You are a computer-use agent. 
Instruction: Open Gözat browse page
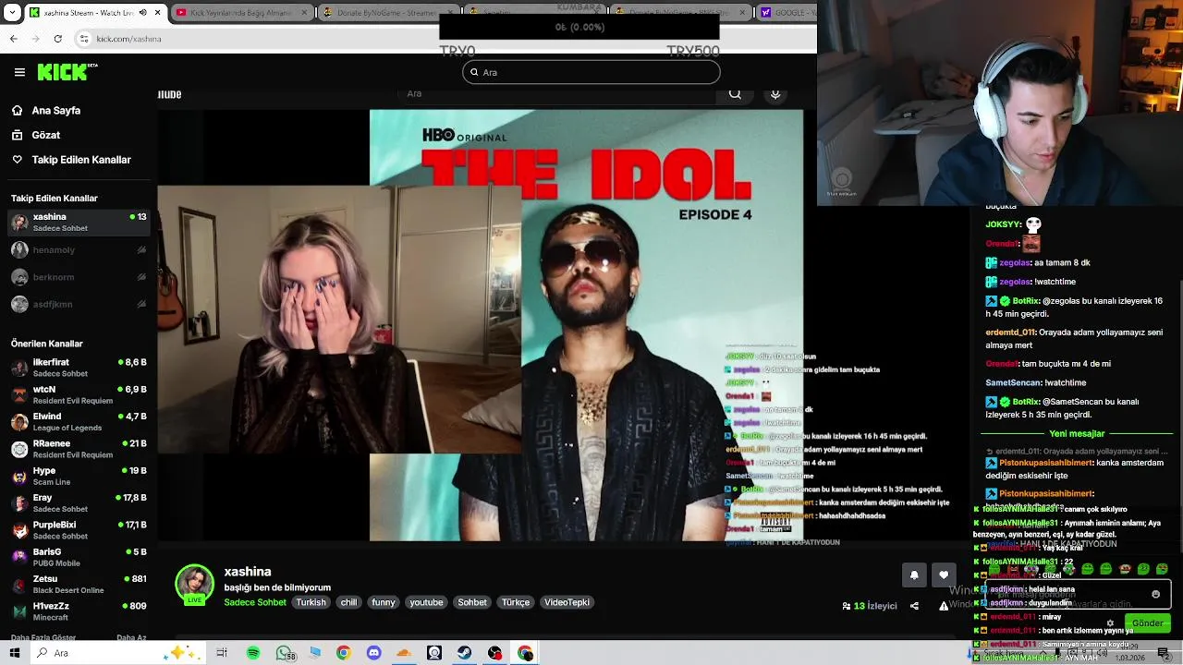[46, 135]
